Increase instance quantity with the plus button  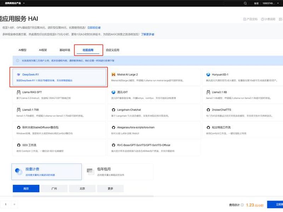[15, 205]
